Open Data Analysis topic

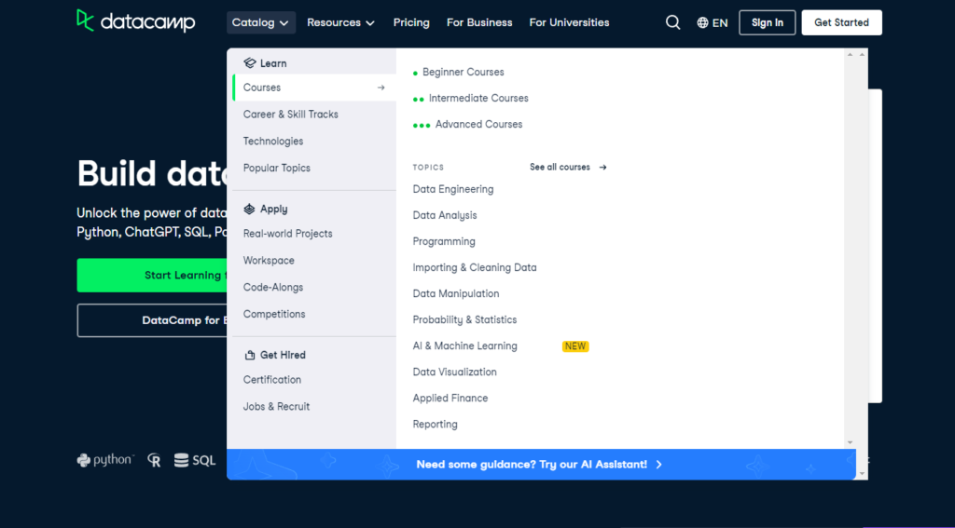[x=445, y=215]
